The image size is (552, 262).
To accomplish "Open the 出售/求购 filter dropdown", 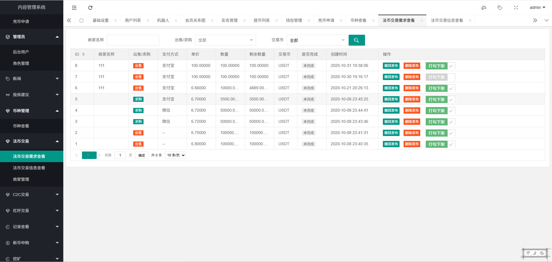I will point(225,40).
